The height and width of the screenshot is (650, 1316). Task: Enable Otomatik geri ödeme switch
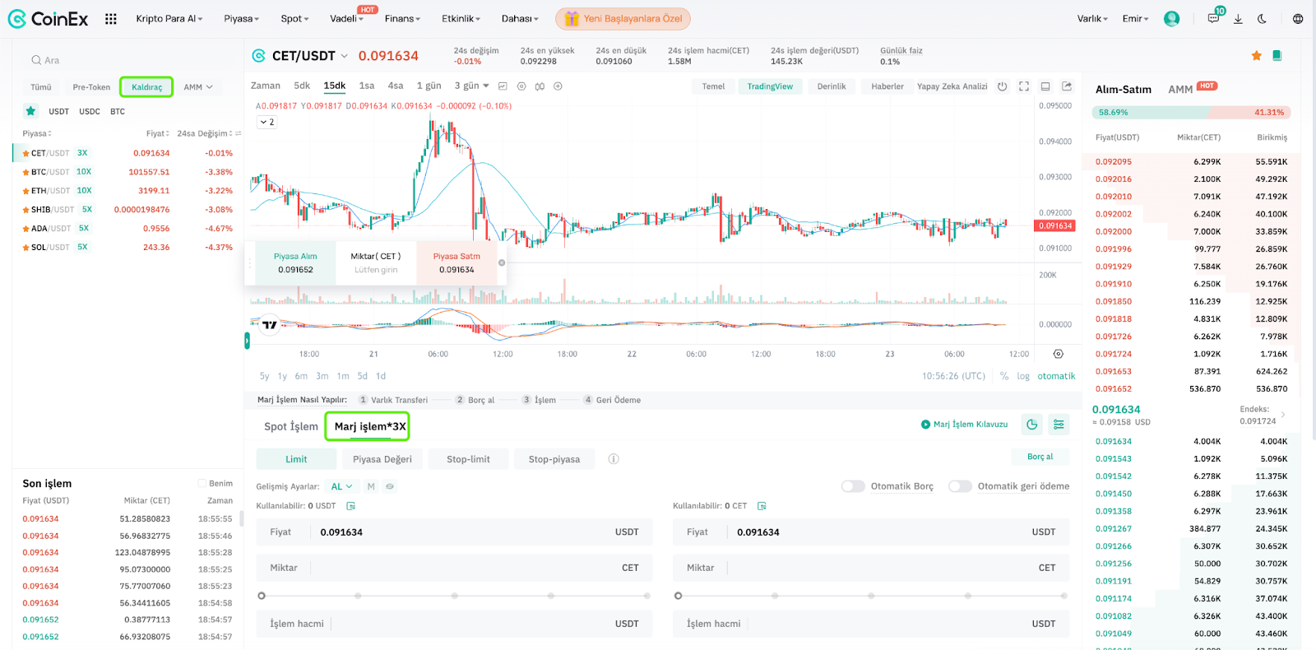(960, 486)
